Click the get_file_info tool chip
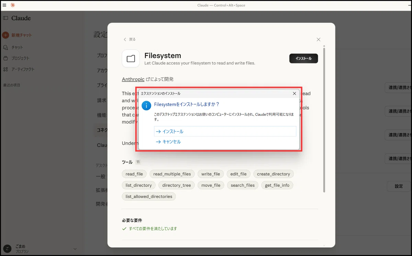This screenshot has width=412, height=256. (x=277, y=185)
